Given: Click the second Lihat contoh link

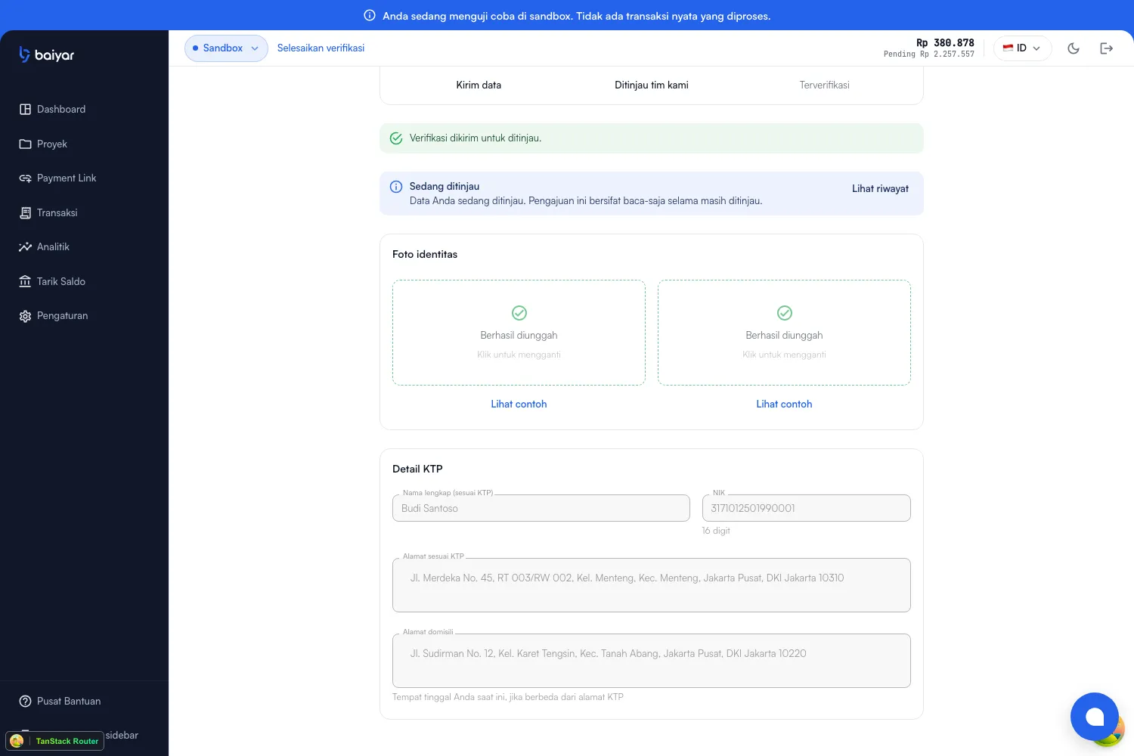Looking at the screenshot, I should tap(784, 404).
